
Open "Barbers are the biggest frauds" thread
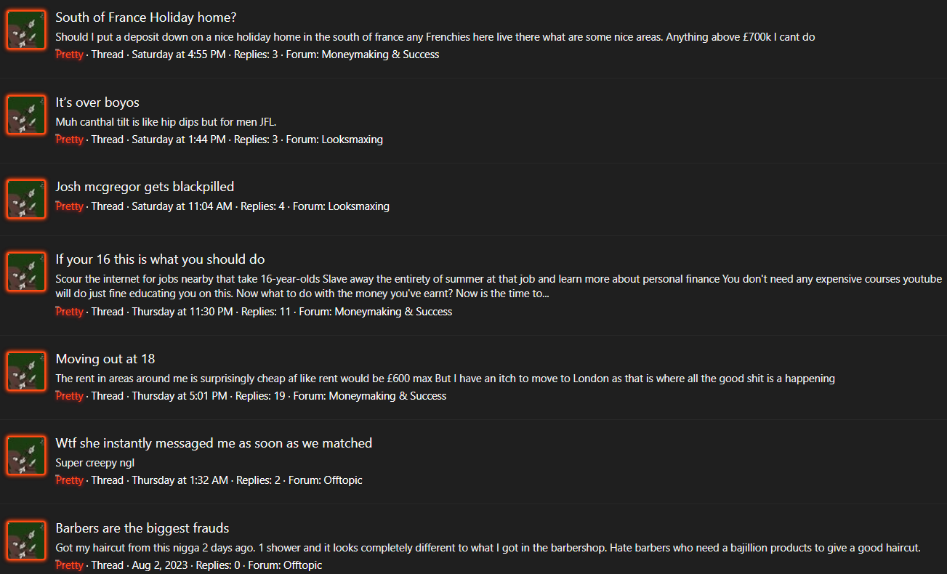[142, 528]
